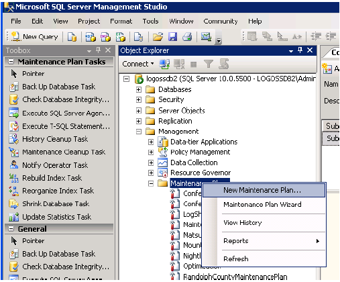The height and width of the screenshot is (282, 340).
Task: Click the Connect Object Explorer icon
Action: 164,64
